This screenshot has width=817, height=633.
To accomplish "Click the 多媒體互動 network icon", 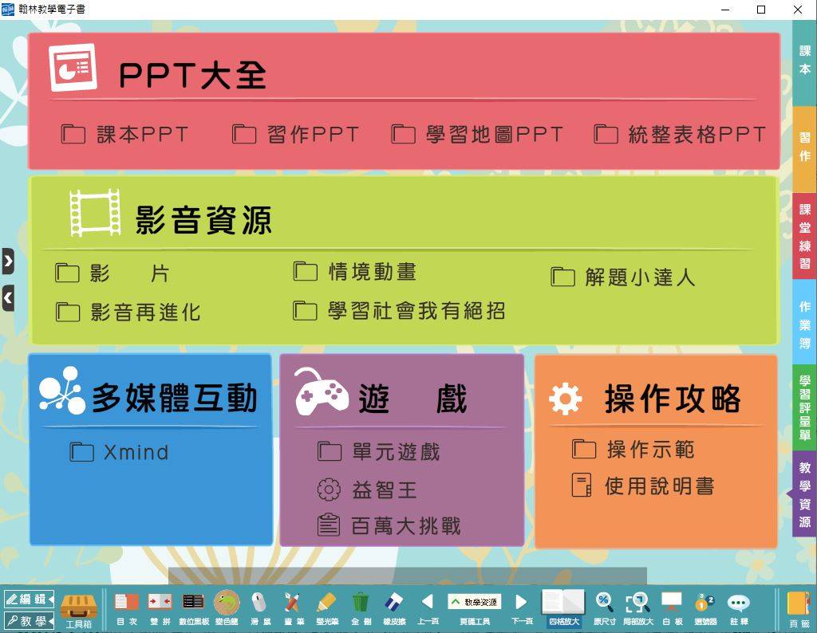I will (62, 391).
